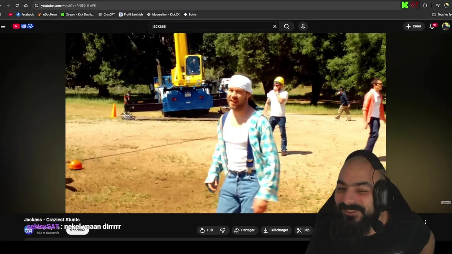Open the YouTube account avatar menu
The width and height of the screenshot is (452, 254).
click(446, 26)
